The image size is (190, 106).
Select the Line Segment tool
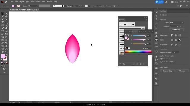pos(6,22)
